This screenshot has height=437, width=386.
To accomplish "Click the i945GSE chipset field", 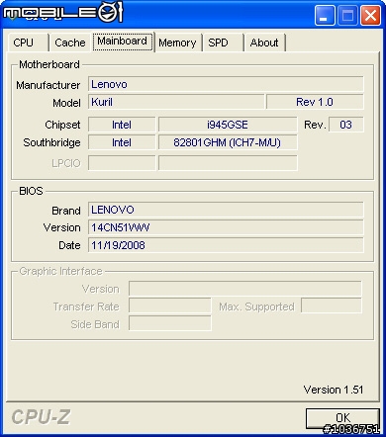I will point(228,125).
